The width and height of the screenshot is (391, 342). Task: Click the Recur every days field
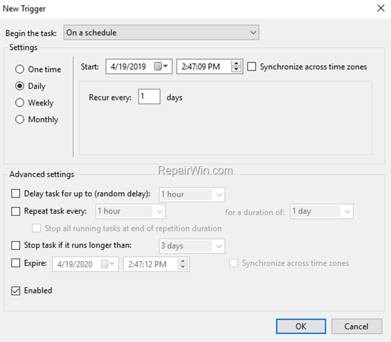click(x=149, y=96)
